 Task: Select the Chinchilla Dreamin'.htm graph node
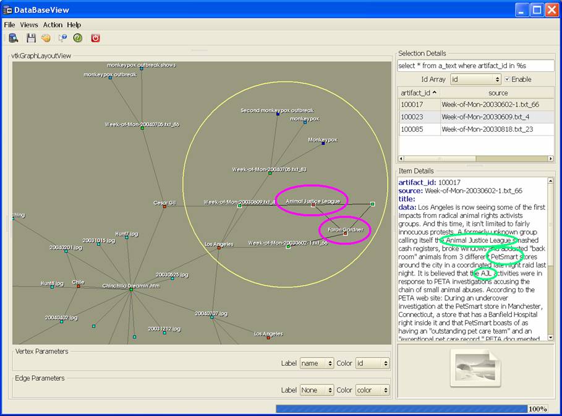(131, 290)
